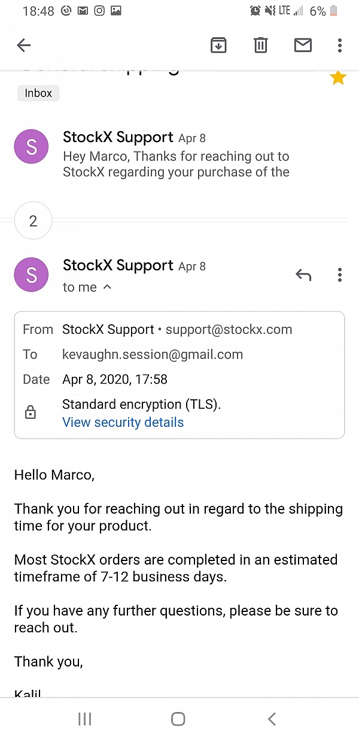This screenshot has width=359, height=739.
Task: Open options for the second StockX message
Action: 339,275
